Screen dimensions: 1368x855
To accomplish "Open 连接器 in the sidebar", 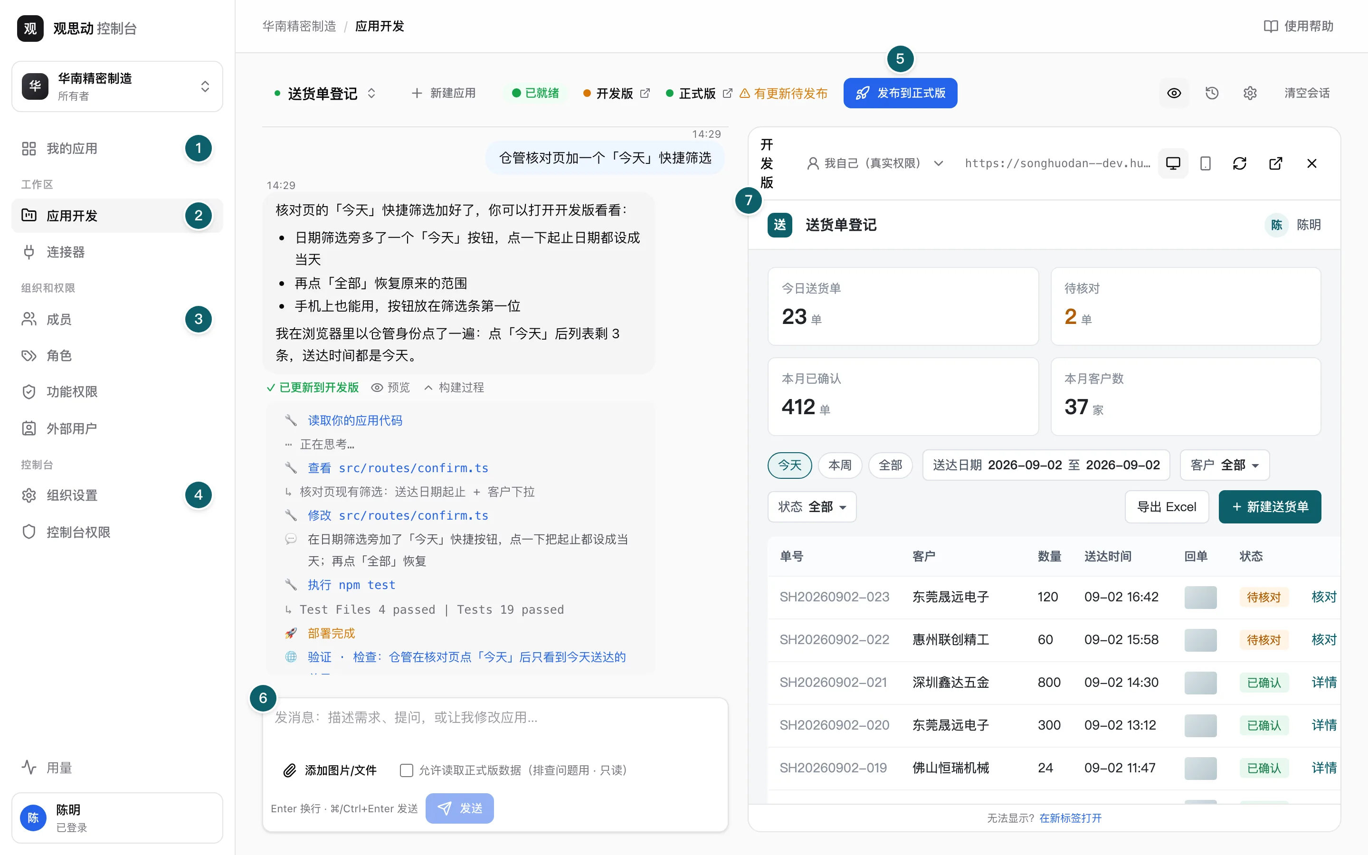I will tap(117, 252).
